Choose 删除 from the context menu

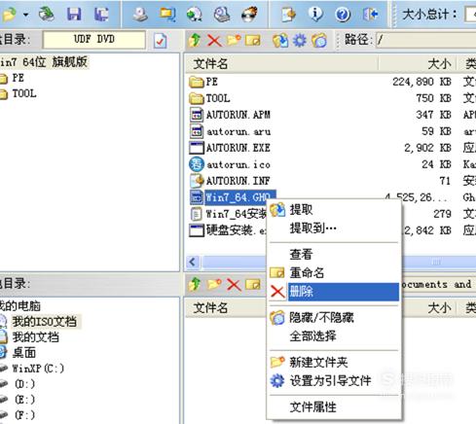(334, 292)
